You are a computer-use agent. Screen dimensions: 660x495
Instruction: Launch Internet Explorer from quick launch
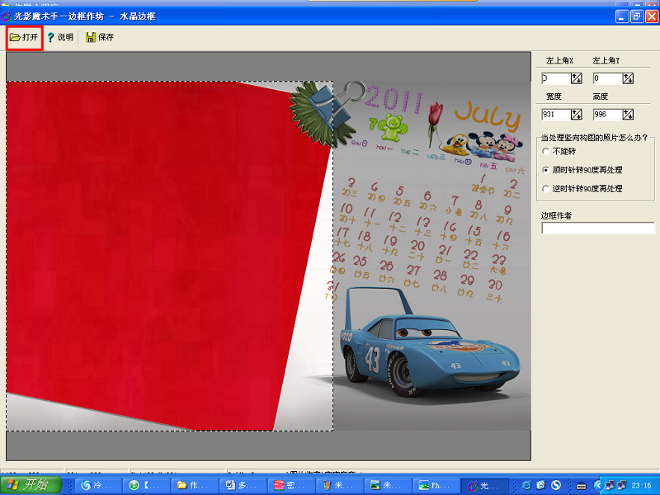click(526, 485)
